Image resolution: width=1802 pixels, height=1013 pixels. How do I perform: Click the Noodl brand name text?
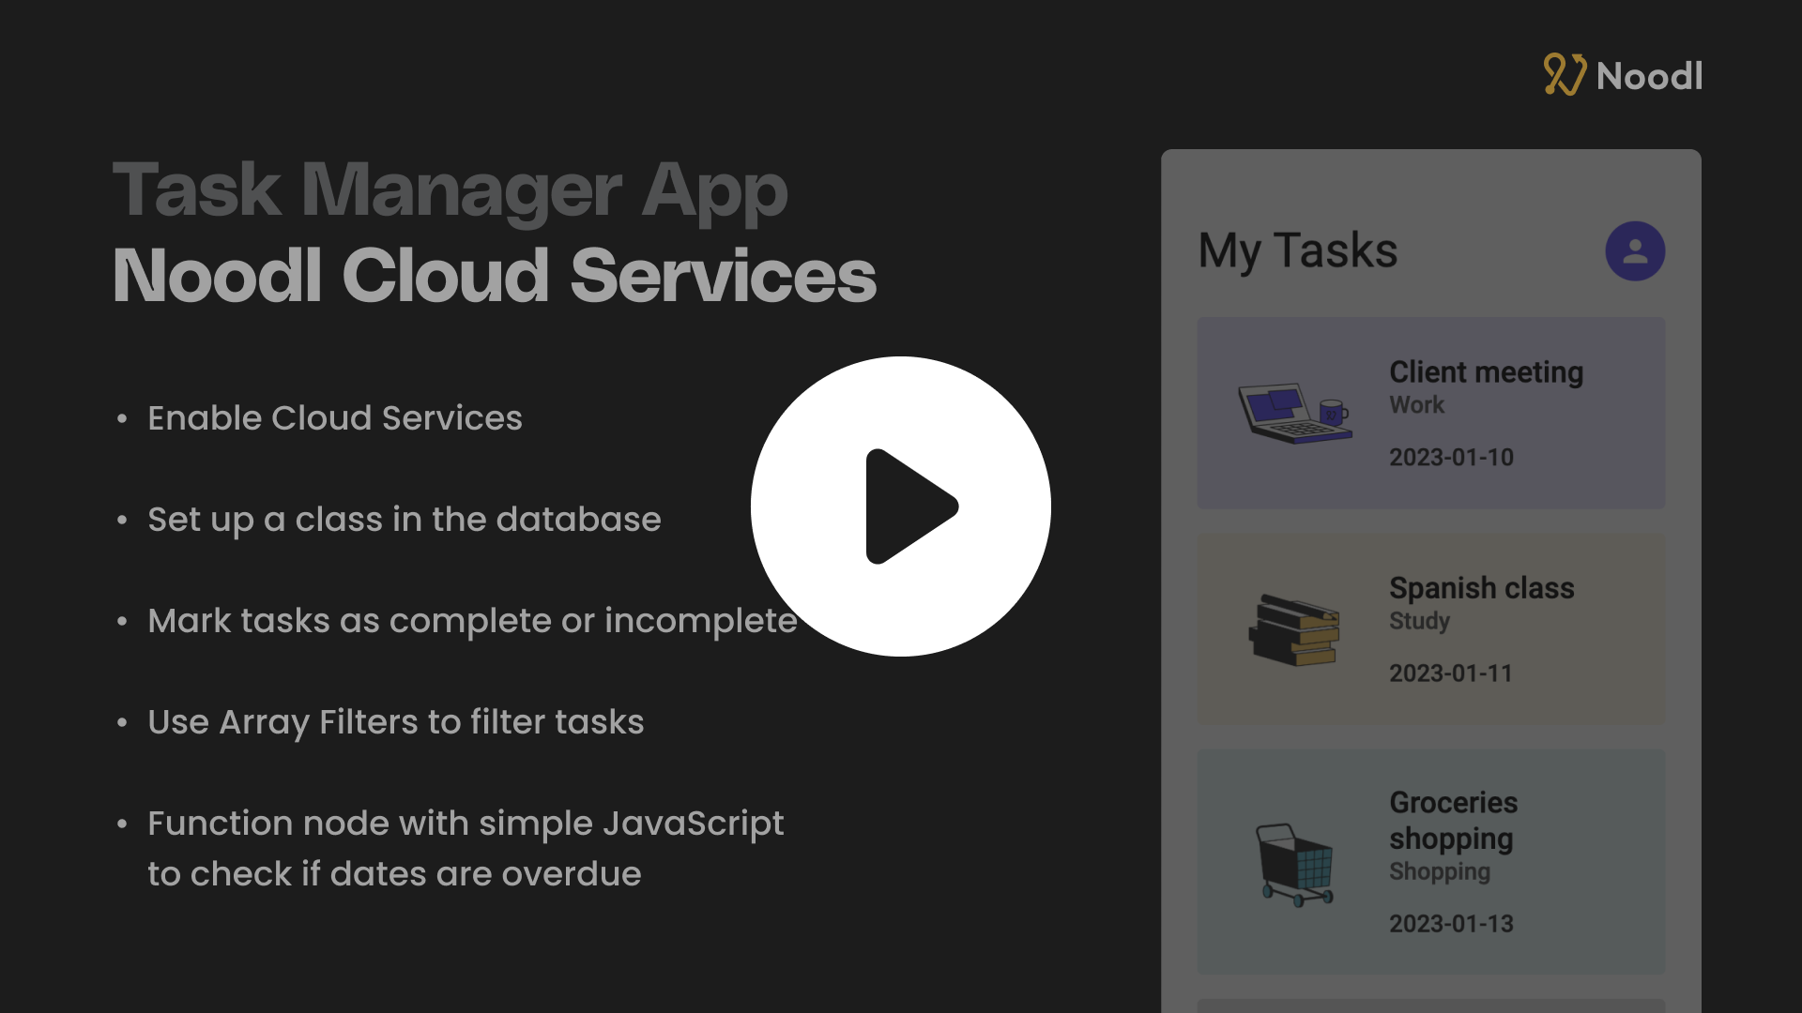(x=1649, y=76)
